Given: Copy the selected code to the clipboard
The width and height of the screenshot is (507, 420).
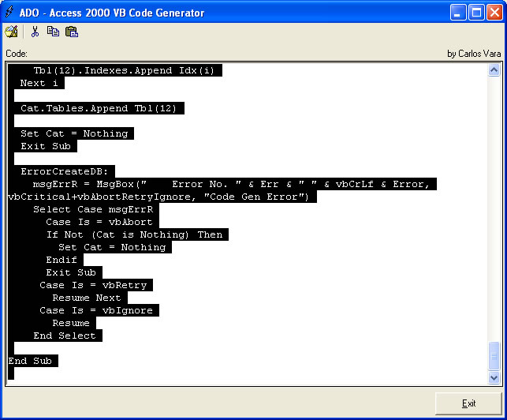Looking at the screenshot, I should [53, 32].
